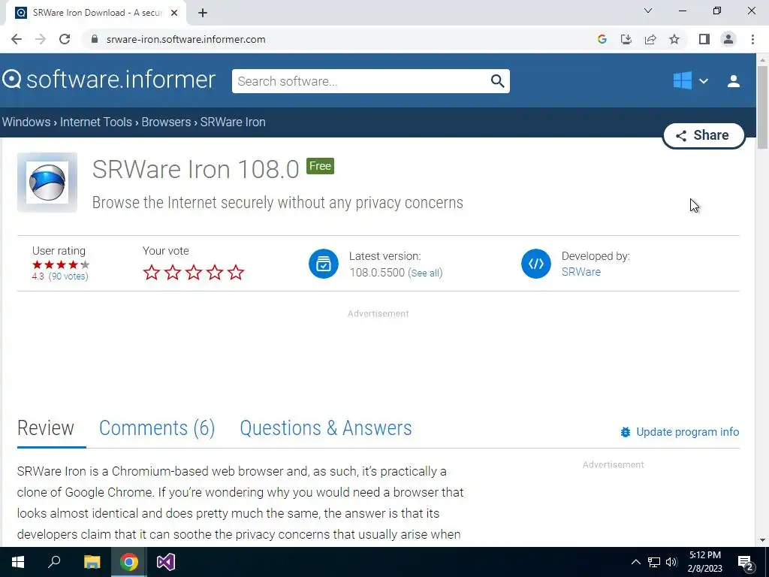The image size is (769, 577).
Task: Open the See all versions link
Action: coord(425,273)
